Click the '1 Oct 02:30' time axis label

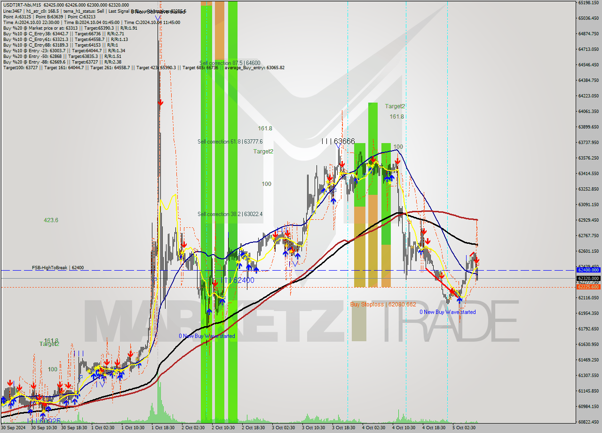pos(103,428)
